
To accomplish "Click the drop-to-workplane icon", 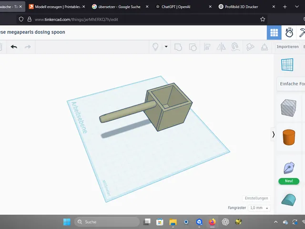I will pos(264,47).
